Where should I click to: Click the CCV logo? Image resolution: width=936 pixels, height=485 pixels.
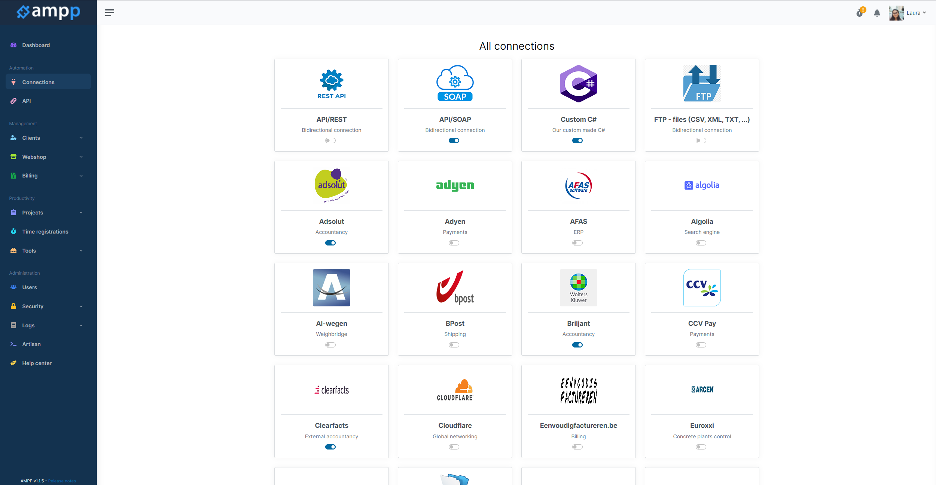pyautogui.click(x=702, y=287)
